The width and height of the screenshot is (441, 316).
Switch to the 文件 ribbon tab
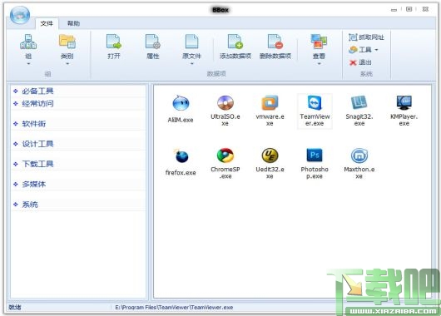47,23
